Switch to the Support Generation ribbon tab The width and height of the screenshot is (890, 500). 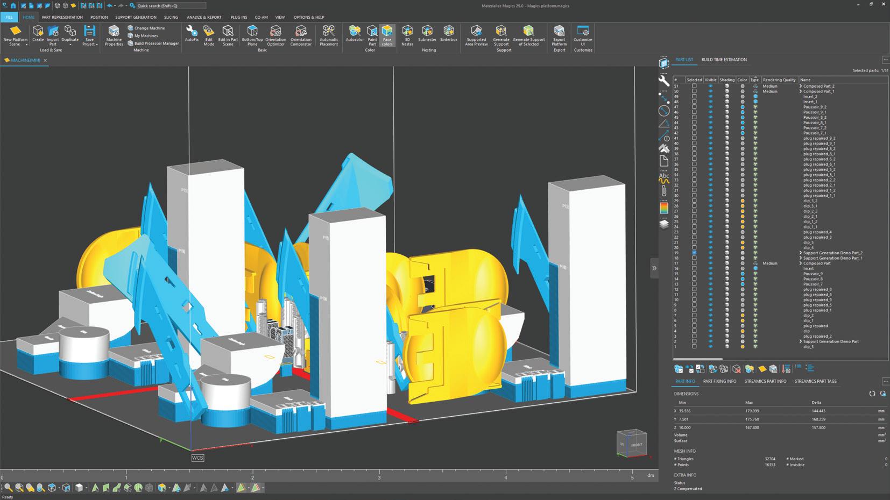coord(136,17)
